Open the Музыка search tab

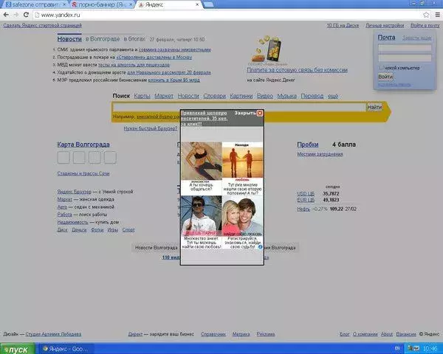coord(286,96)
